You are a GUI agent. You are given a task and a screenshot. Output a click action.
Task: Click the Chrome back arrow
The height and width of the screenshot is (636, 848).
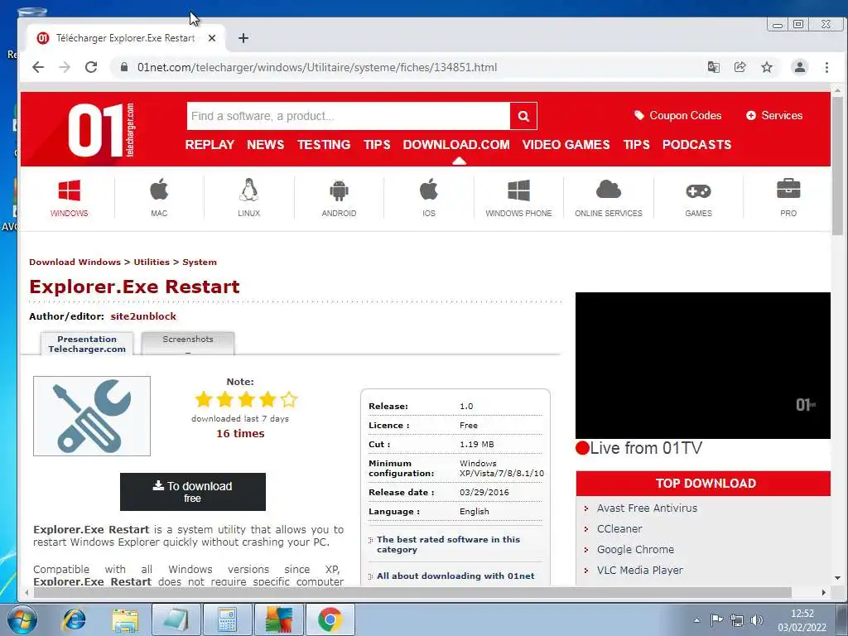(38, 67)
